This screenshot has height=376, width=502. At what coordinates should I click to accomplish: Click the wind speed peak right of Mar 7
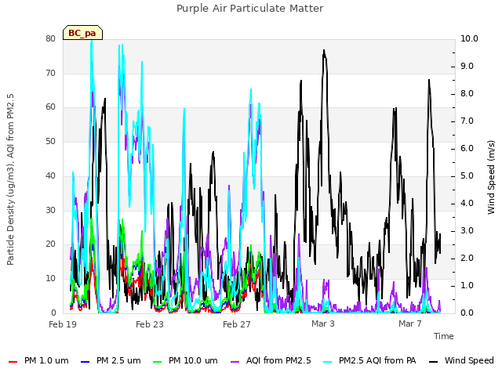pyautogui.click(x=429, y=81)
